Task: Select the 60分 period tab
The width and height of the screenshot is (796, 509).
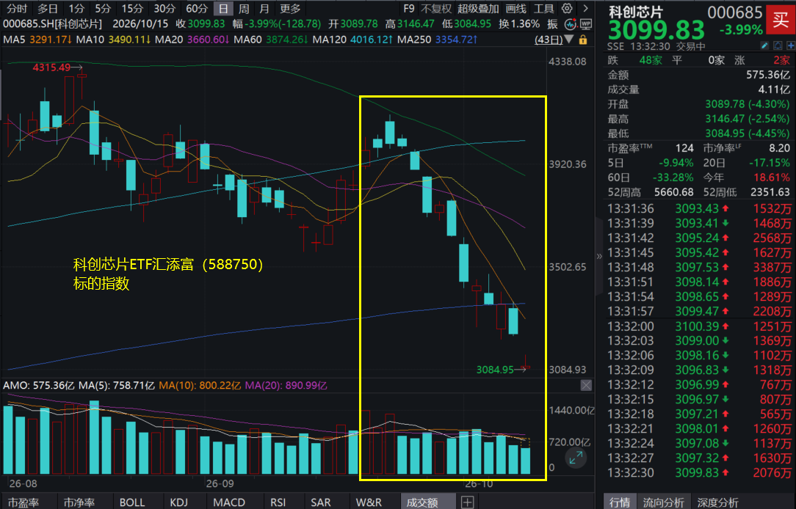Action: [197, 9]
